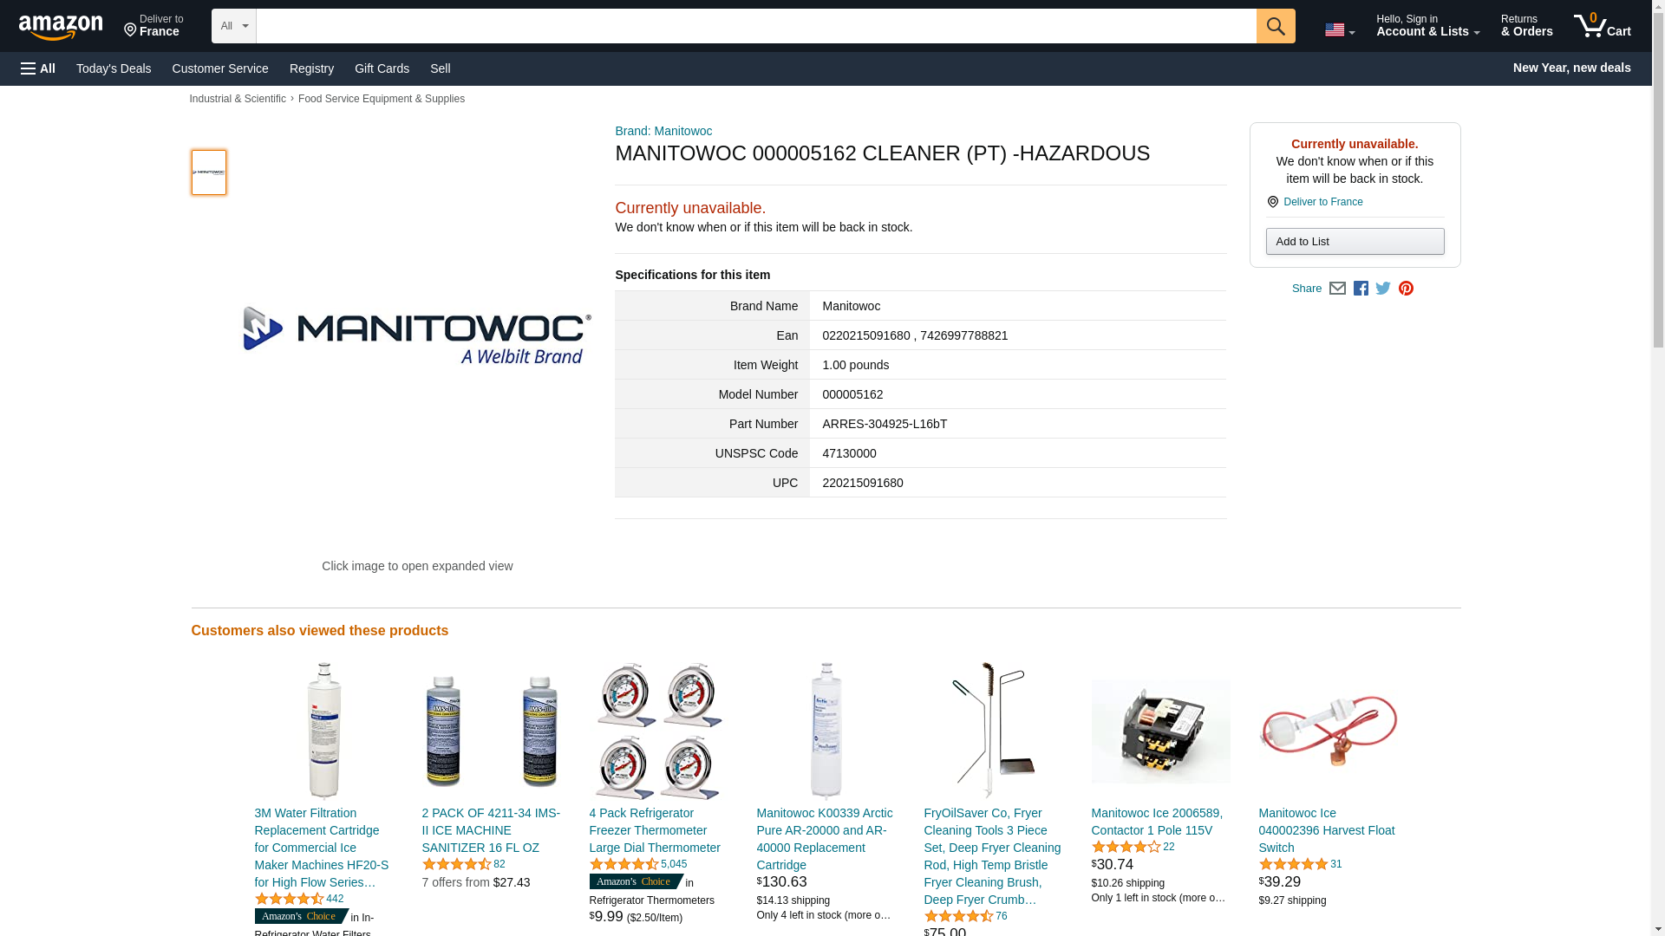Open the All hamburger menu
1665x936 pixels.
point(38,68)
